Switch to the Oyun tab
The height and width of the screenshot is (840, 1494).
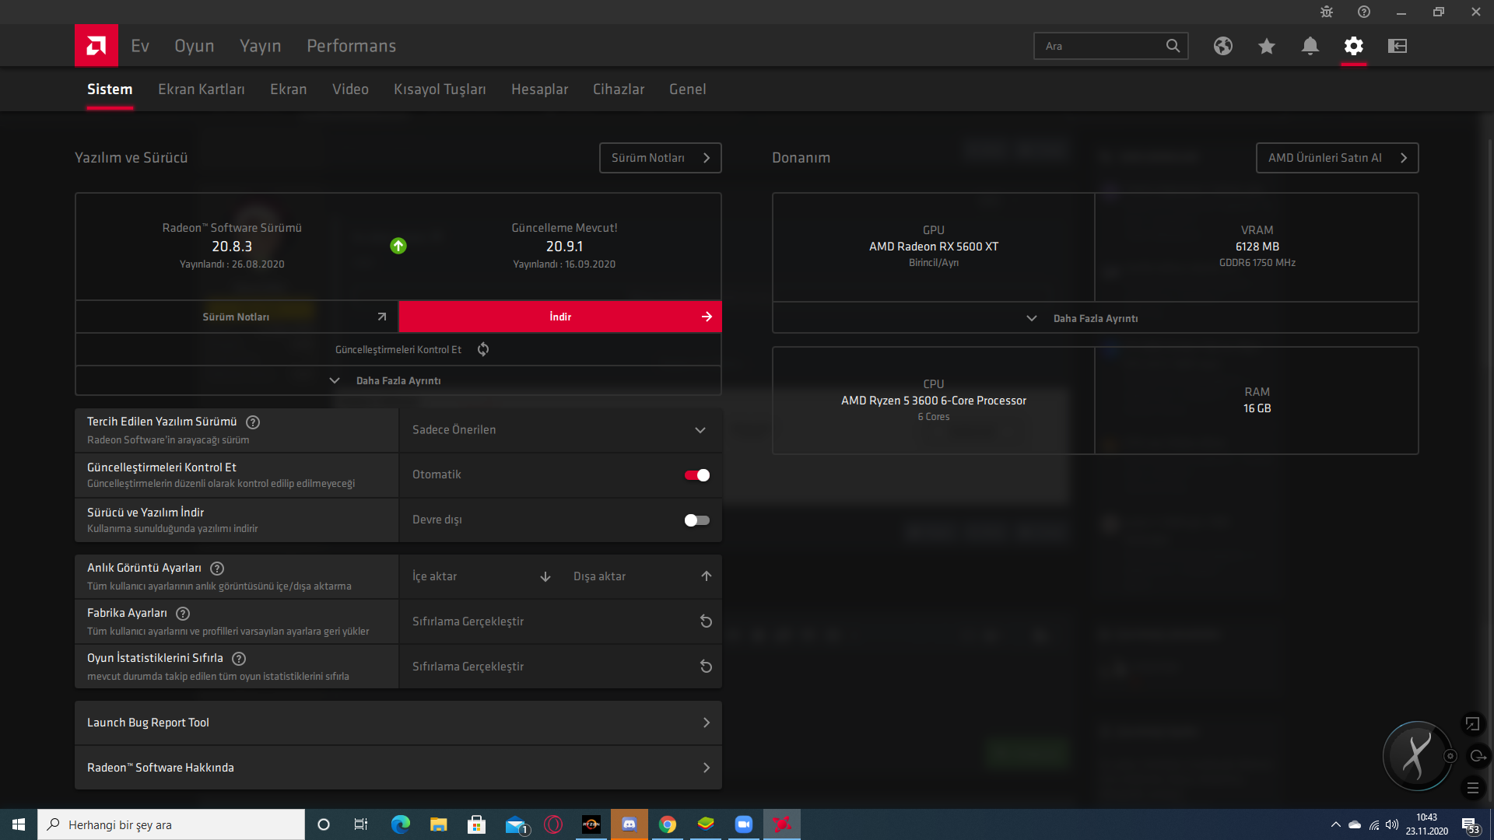(x=195, y=46)
